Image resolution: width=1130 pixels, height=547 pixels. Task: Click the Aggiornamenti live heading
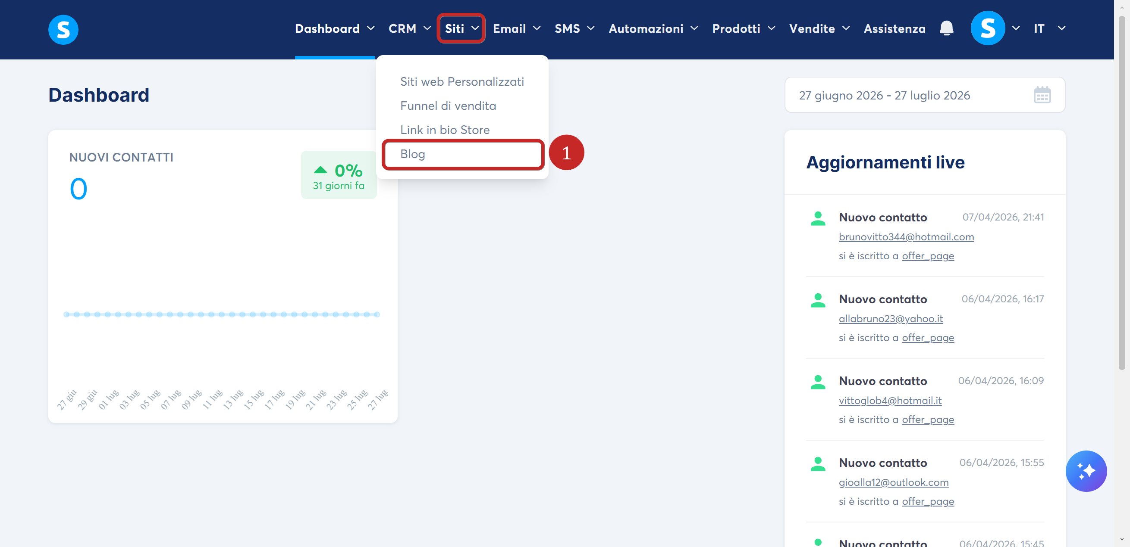click(885, 162)
